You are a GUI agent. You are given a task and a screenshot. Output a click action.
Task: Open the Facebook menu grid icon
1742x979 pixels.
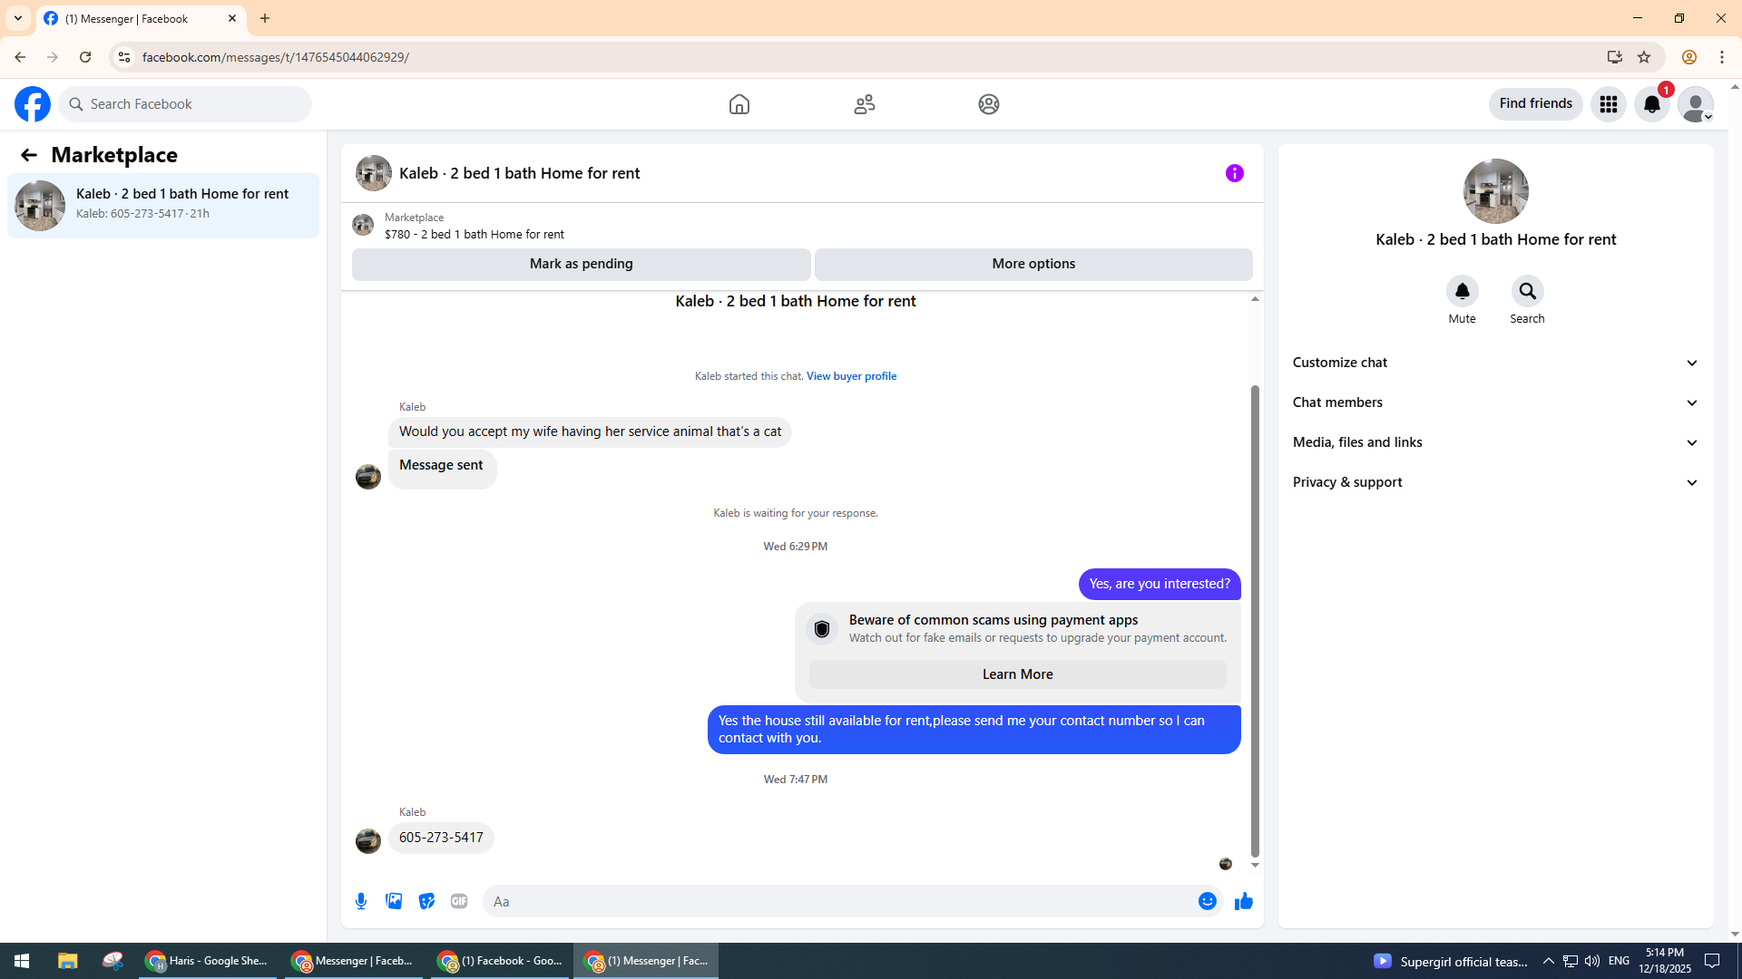tap(1609, 104)
